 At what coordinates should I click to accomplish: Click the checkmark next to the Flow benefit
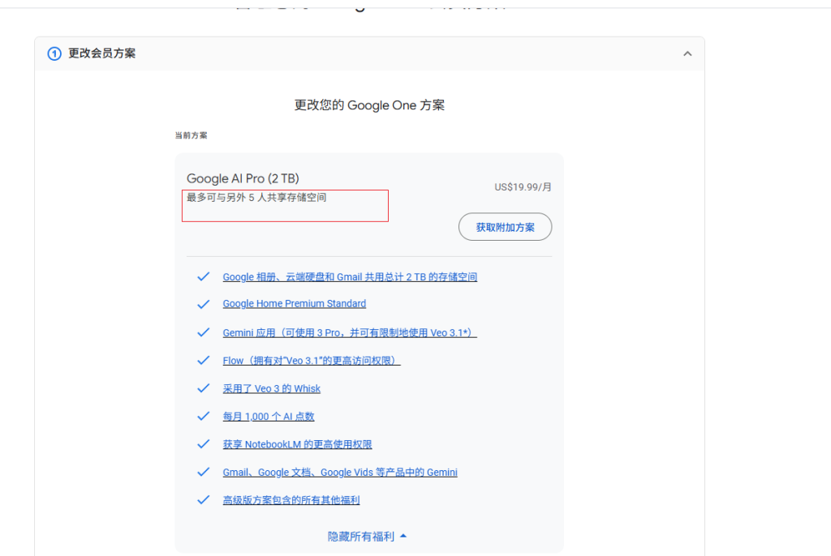coord(203,360)
